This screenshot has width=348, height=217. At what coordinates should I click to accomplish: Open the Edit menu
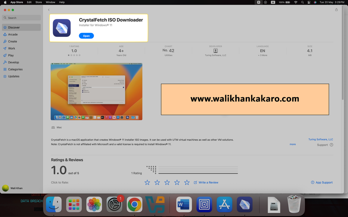(29, 2)
